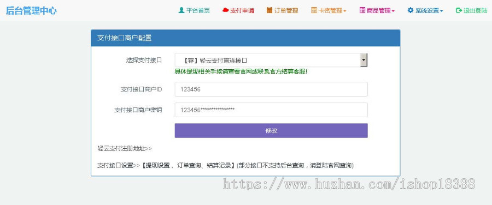Expand the 卡密管理 dropdown menu

point(329,10)
